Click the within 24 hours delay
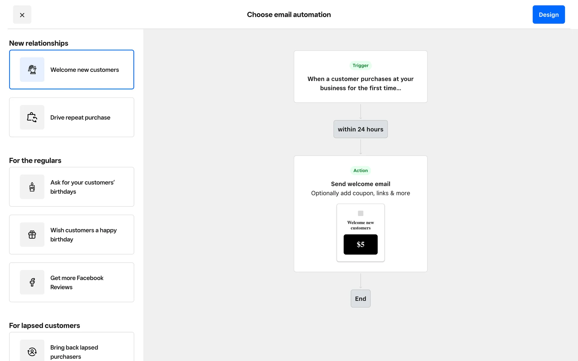Viewport: 578px width, 361px height. pyautogui.click(x=360, y=129)
